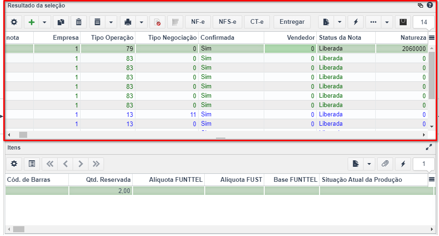Image resolution: width=439 pixels, height=236 pixels.
Task: Export items using document arrow icon in Itens
Action: pyautogui.click(x=356, y=164)
